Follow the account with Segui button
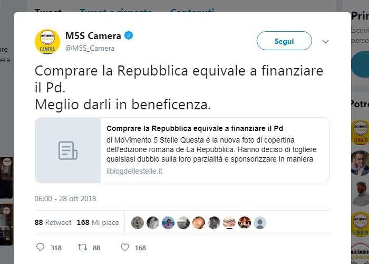 coord(284,41)
